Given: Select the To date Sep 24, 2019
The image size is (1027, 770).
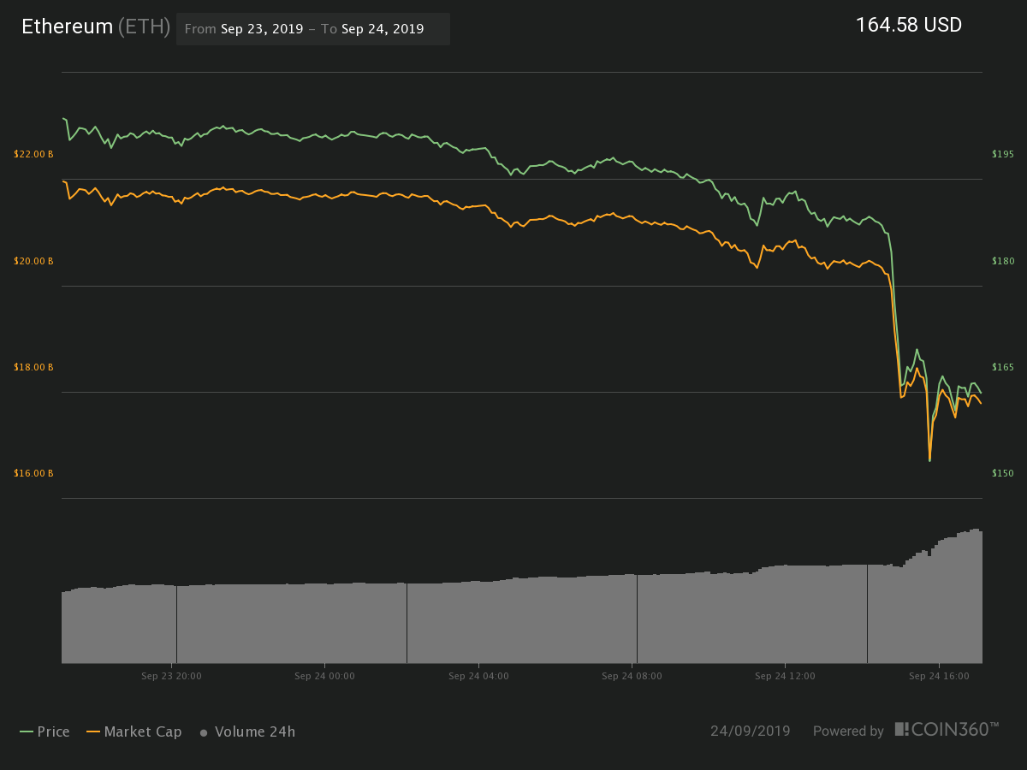Looking at the screenshot, I should tap(383, 28).
